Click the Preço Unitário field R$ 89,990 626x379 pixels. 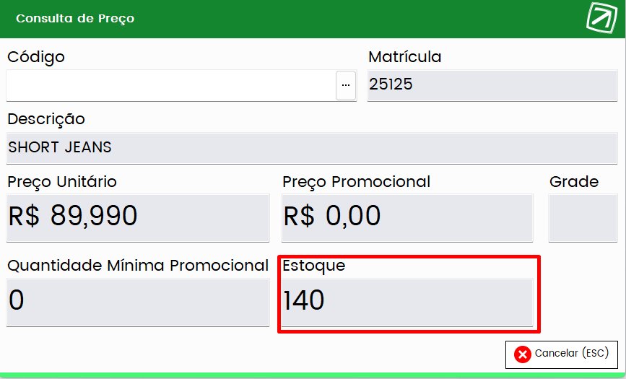tap(138, 218)
